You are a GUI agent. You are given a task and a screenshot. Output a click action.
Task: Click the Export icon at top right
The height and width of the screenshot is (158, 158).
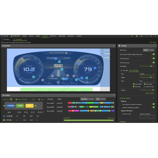coord(151,42)
